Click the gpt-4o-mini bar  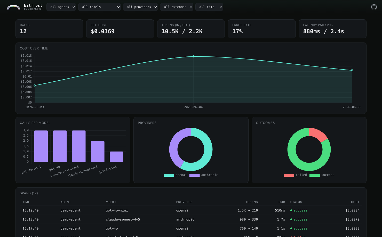coord(41,146)
